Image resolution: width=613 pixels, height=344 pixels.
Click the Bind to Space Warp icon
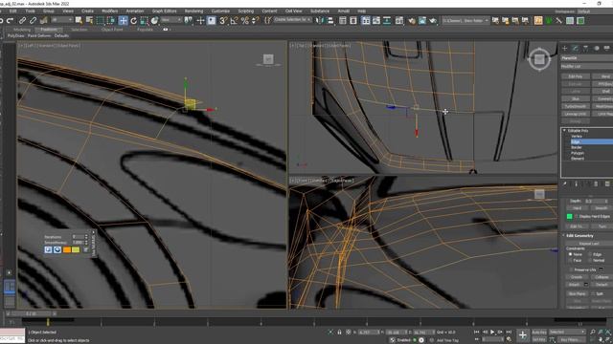pos(43,20)
